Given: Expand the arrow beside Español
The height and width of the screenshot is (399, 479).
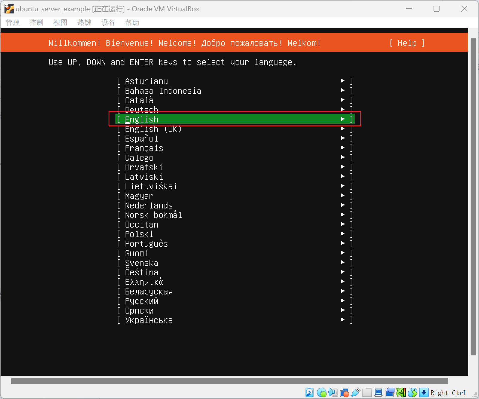Looking at the screenshot, I should 343,138.
